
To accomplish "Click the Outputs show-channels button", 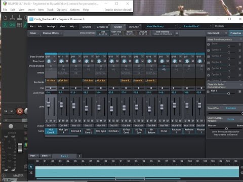I will [x=143, y=33].
